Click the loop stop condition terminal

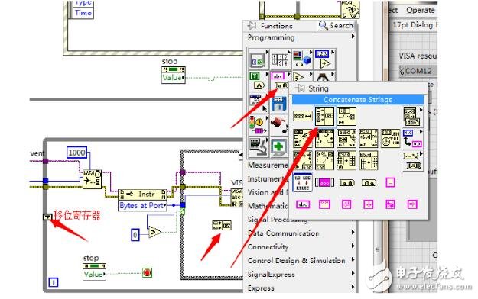click(x=148, y=272)
